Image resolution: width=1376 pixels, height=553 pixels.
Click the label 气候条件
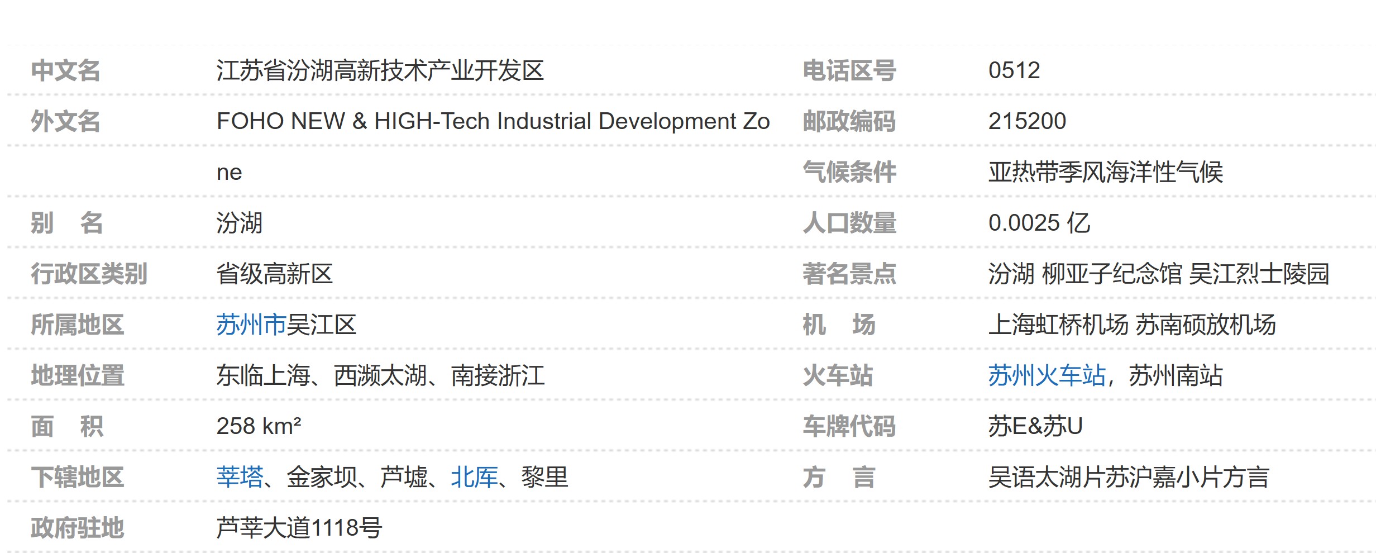849,172
